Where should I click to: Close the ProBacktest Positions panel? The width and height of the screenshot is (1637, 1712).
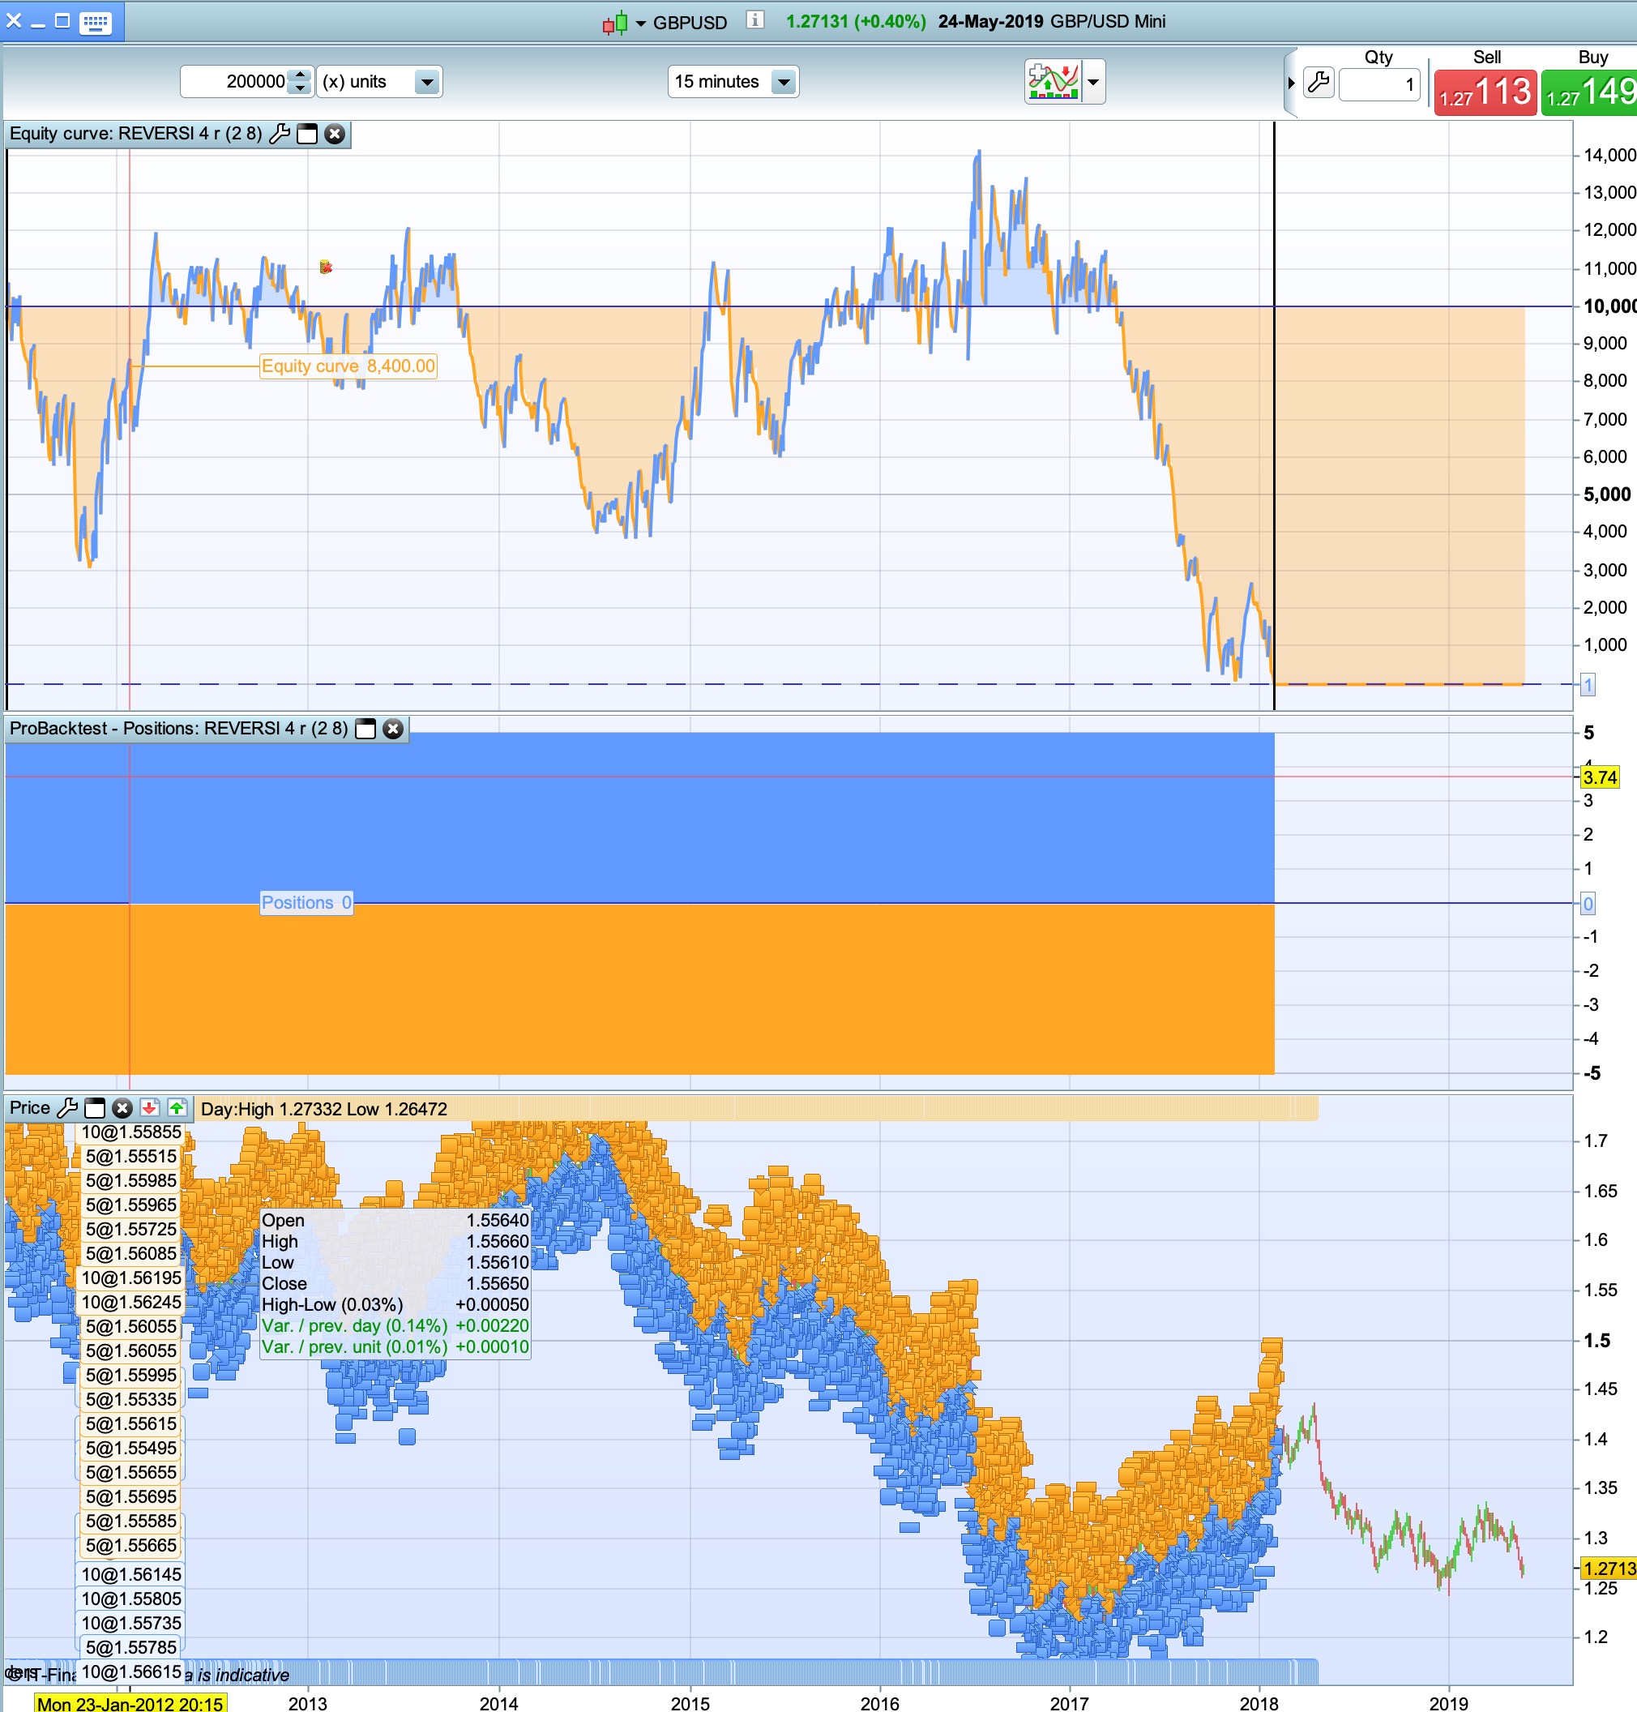click(394, 729)
